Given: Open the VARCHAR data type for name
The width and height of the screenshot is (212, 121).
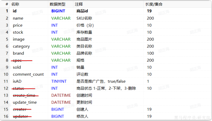Looking at the screenshot, I should (61, 18).
